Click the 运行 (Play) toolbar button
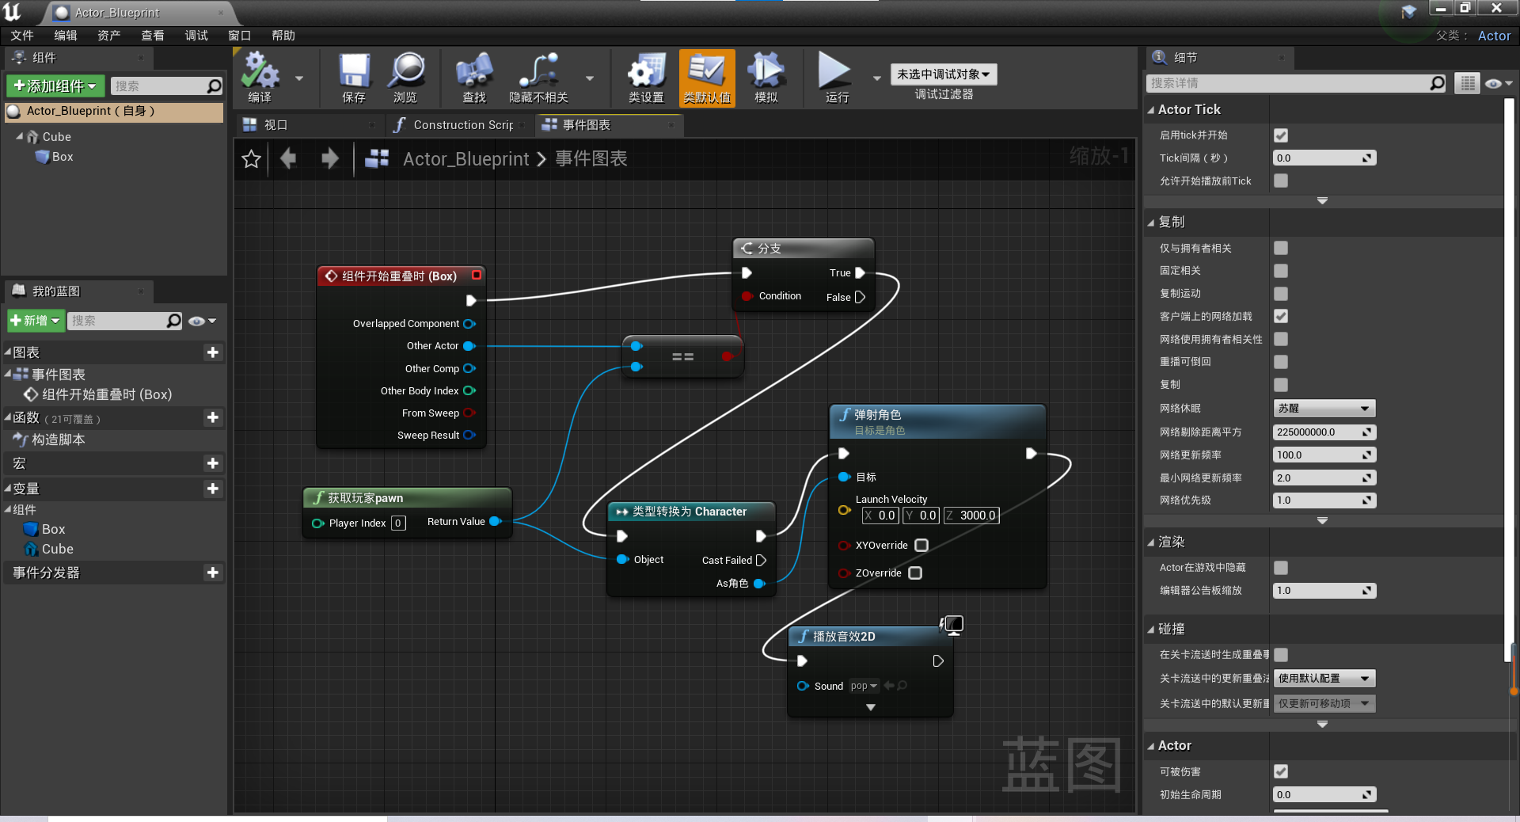The width and height of the screenshot is (1520, 822). pyautogui.click(x=836, y=78)
